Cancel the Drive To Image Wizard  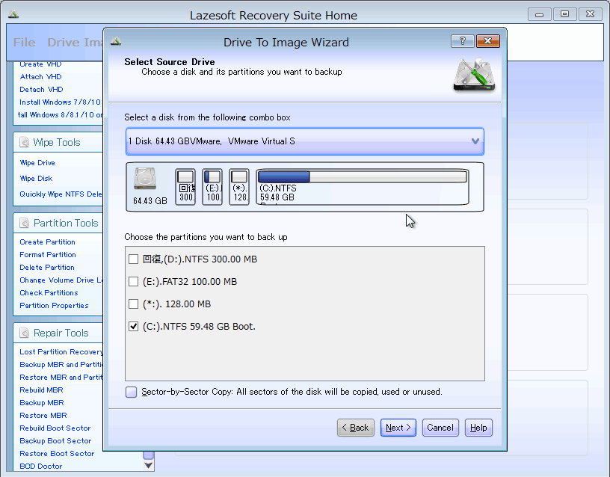[440, 428]
